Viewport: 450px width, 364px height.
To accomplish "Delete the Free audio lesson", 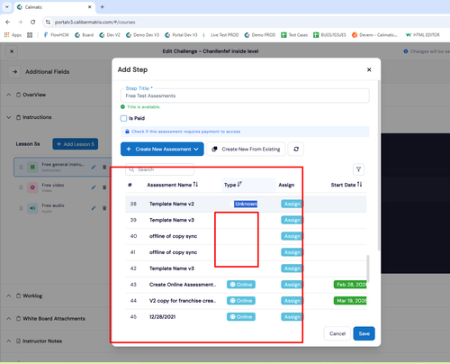I will 104,208.
